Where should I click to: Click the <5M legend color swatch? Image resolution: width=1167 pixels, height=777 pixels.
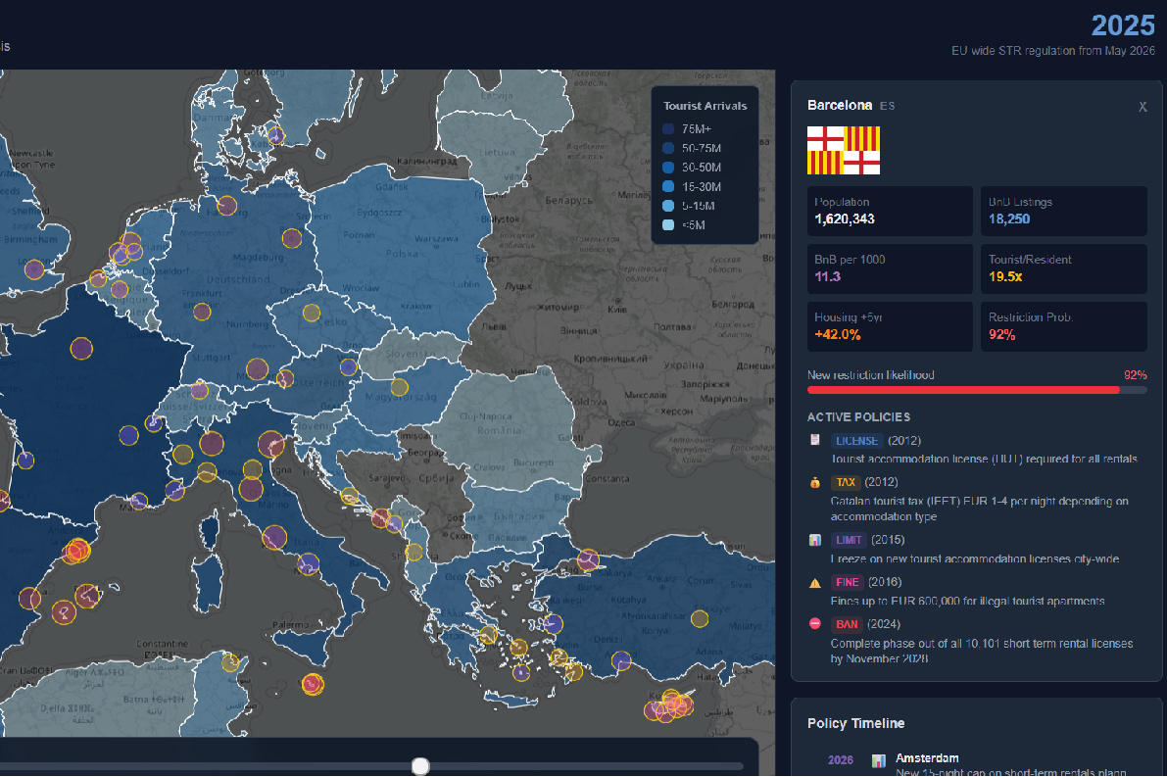668,225
